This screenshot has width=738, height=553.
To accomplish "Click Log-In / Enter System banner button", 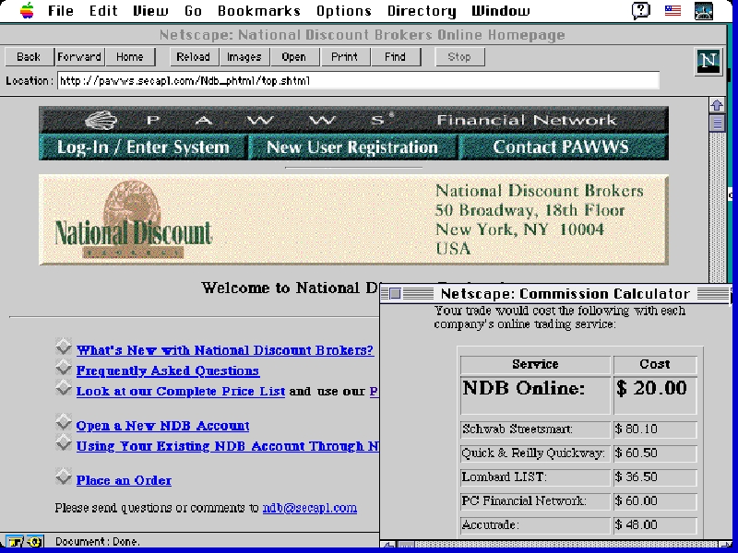I will (143, 147).
